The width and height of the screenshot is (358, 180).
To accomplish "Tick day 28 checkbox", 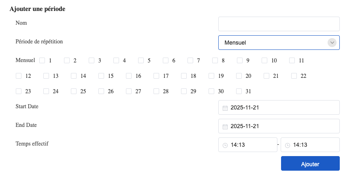I will point(156,91).
